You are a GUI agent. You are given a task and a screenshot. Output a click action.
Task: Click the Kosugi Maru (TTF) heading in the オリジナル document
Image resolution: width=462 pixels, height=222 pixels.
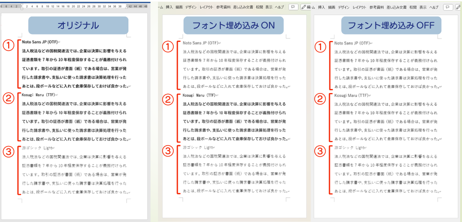click(x=38, y=95)
